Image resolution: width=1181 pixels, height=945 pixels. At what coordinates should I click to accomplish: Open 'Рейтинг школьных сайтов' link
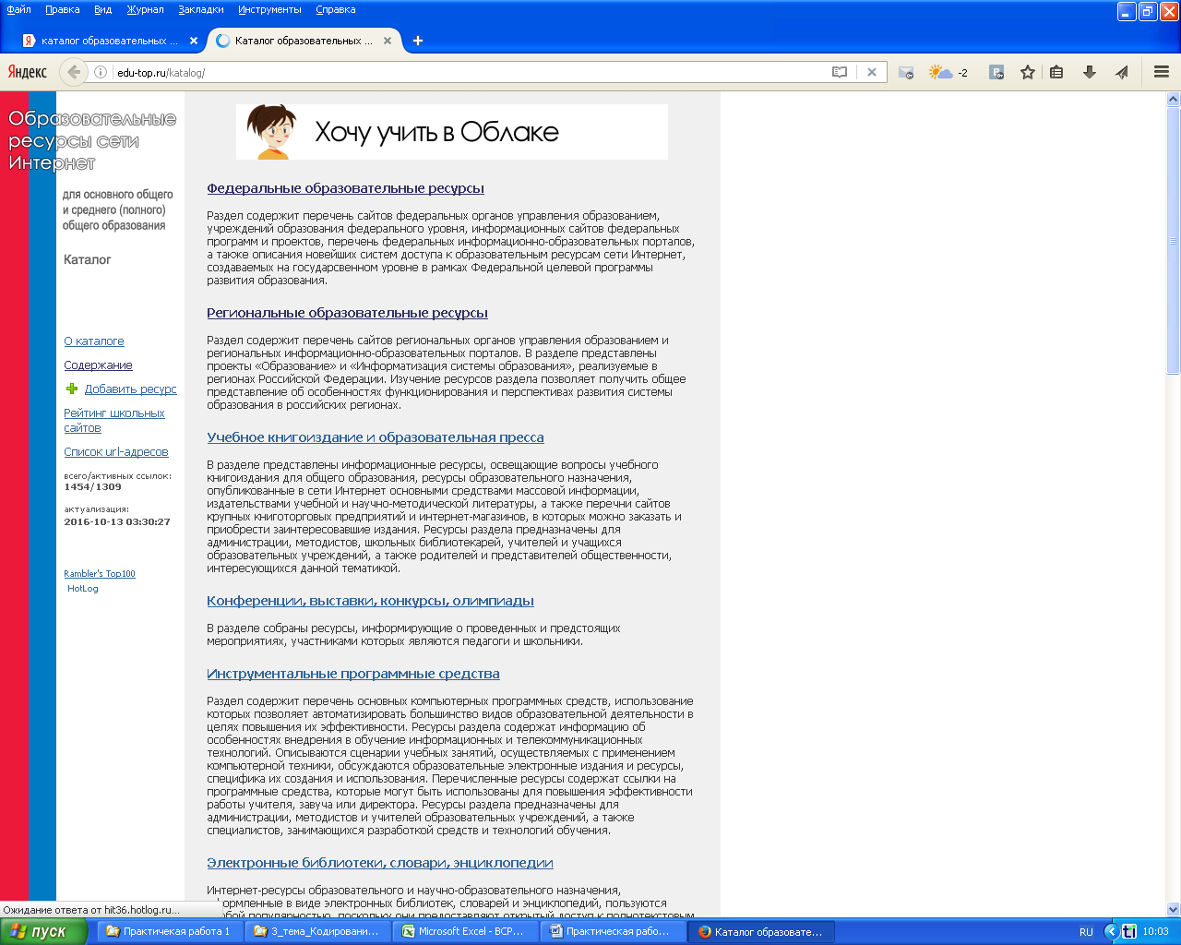(114, 421)
